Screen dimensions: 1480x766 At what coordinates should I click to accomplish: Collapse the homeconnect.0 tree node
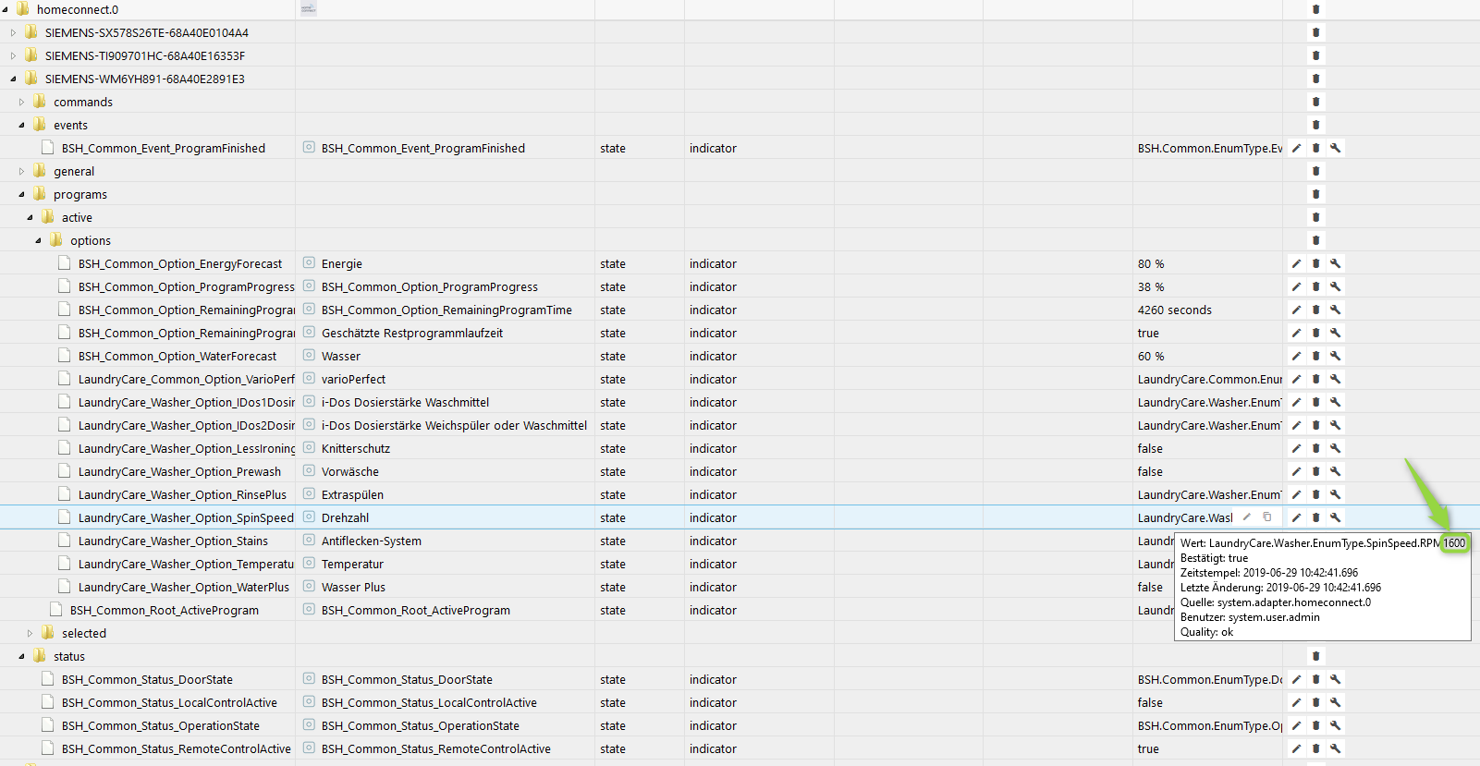pos(5,9)
